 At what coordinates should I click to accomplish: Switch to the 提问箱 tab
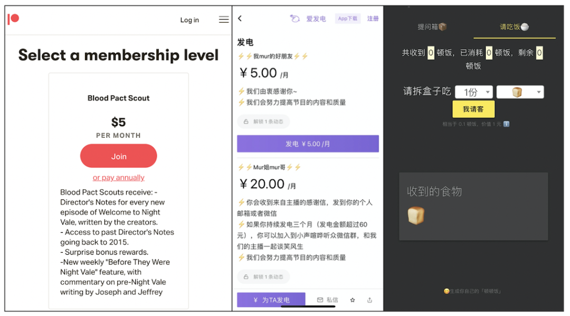pos(432,27)
